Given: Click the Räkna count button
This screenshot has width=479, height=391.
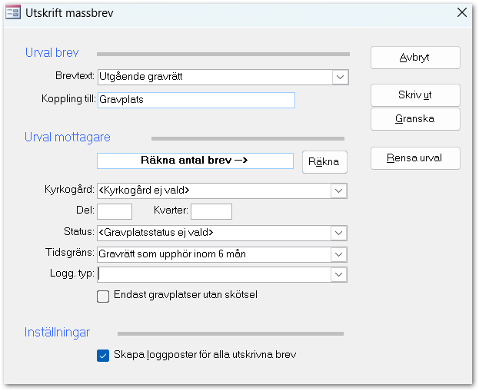Looking at the screenshot, I should [x=324, y=161].
